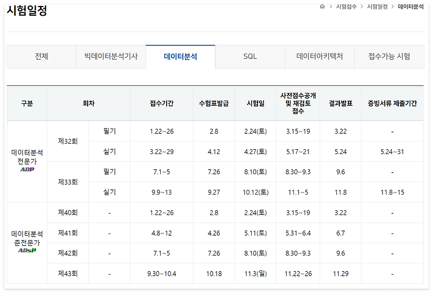Viewport: 433px width, 293px height.
Task: Click the 제32회 round cell
Action: (x=68, y=141)
